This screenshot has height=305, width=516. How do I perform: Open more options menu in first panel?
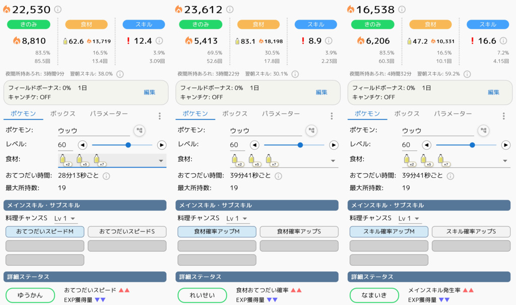(x=160, y=116)
